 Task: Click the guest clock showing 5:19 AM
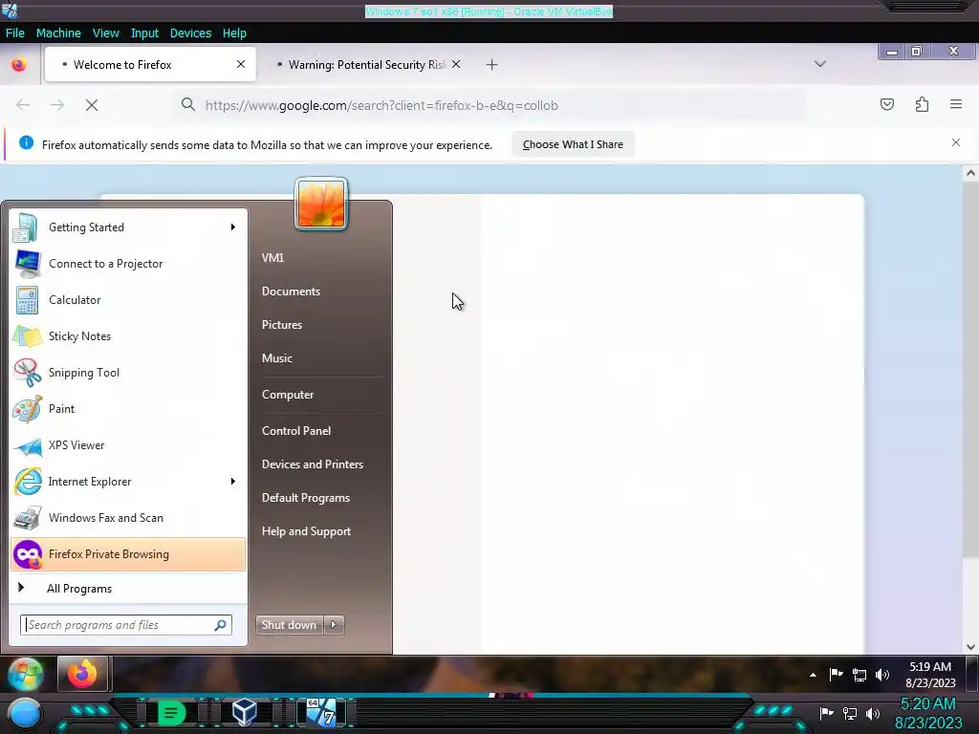(x=930, y=675)
